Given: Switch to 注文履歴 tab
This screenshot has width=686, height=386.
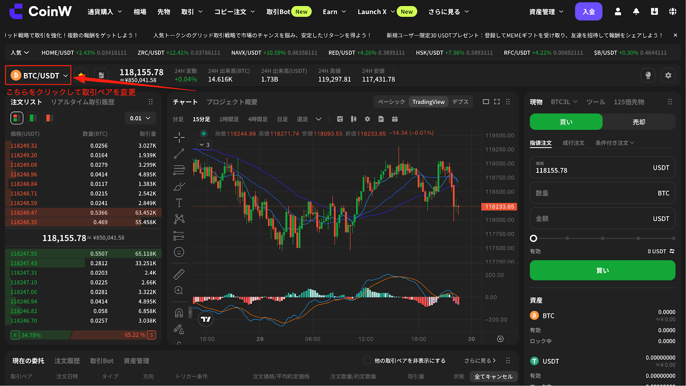Looking at the screenshot, I should point(67,361).
